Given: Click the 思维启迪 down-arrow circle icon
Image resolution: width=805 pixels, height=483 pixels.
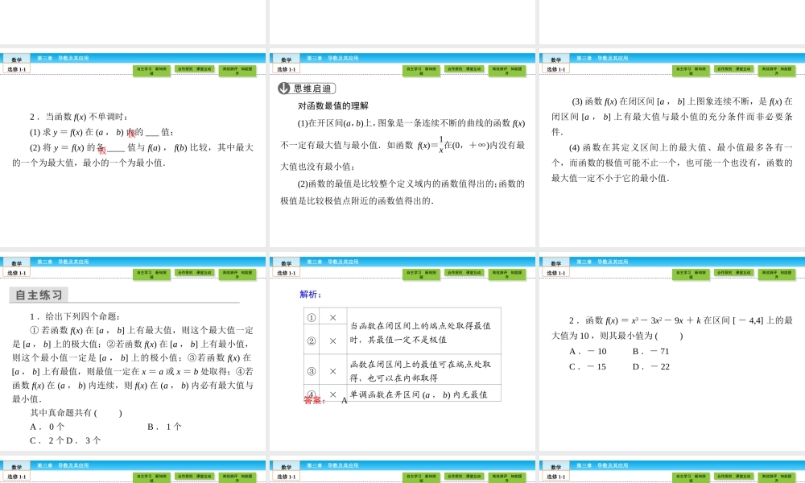Looking at the screenshot, I should point(284,86).
